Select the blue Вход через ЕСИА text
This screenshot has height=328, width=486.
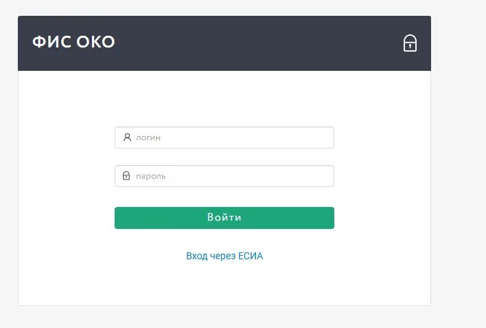pyautogui.click(x=224, y=256)
